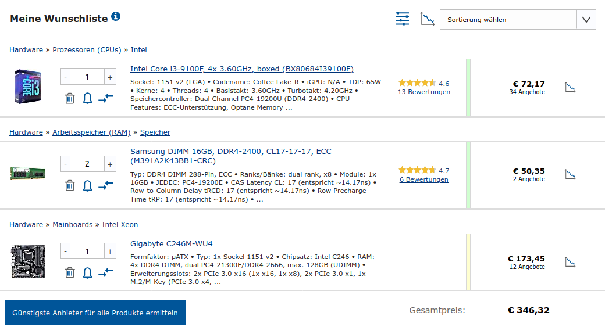The image size is (605, 334).
Task: Compare Intel Core i3-9100F arrows icon
Action: pos(105,98)
